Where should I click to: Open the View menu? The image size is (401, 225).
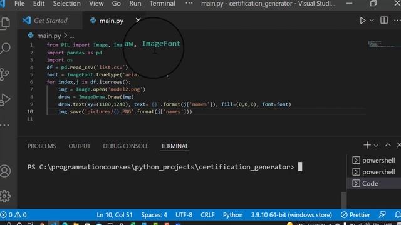click(x=96, y=4)
